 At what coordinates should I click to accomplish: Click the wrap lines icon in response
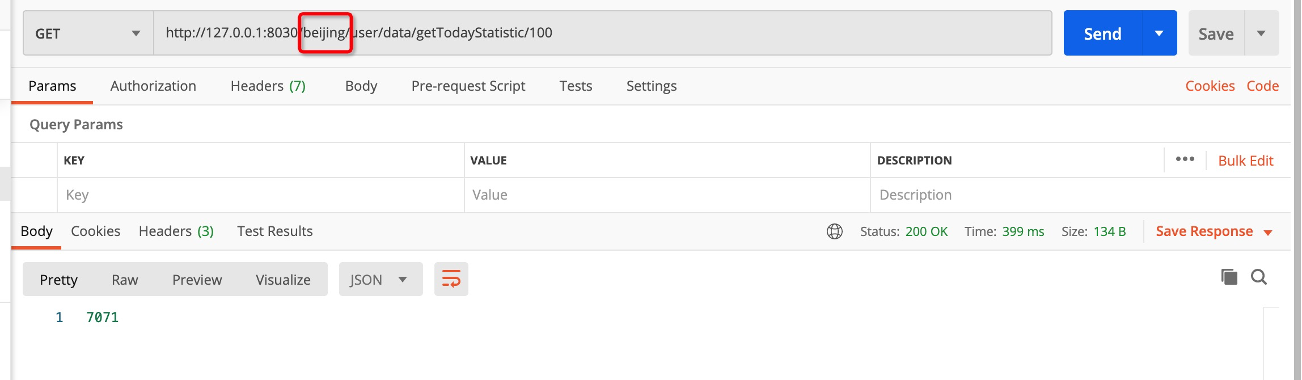coord(451,279)
